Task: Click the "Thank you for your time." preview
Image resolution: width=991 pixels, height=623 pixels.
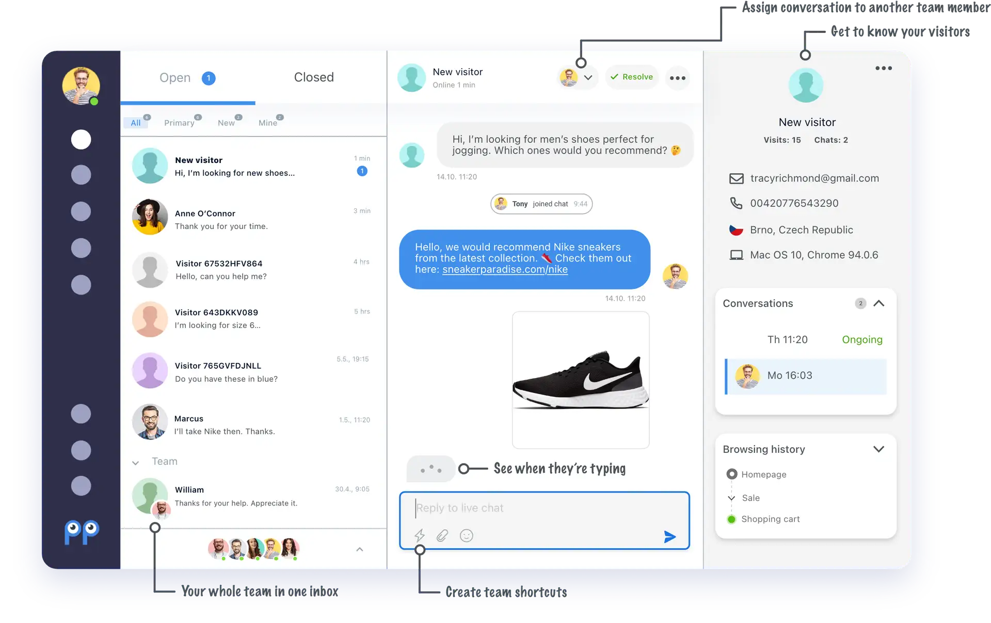Action: [x=221, y=226]
